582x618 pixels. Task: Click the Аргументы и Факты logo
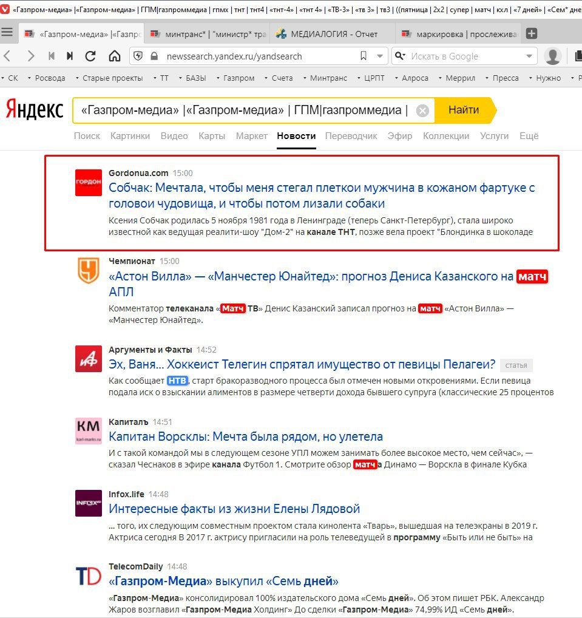pos(88,359)
